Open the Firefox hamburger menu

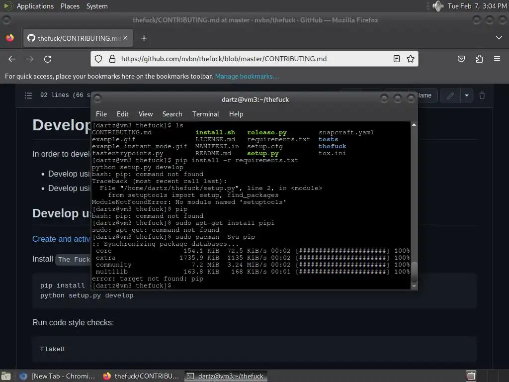click(x=497, y=59)
